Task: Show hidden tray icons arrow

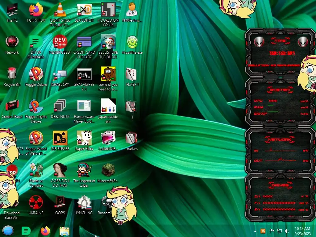Action: pyautogui.click(x=255, y=231)
